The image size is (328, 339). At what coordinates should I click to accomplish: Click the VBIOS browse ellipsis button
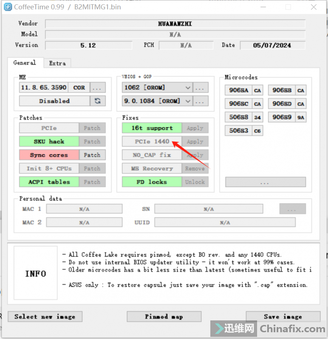coord(201,88)
